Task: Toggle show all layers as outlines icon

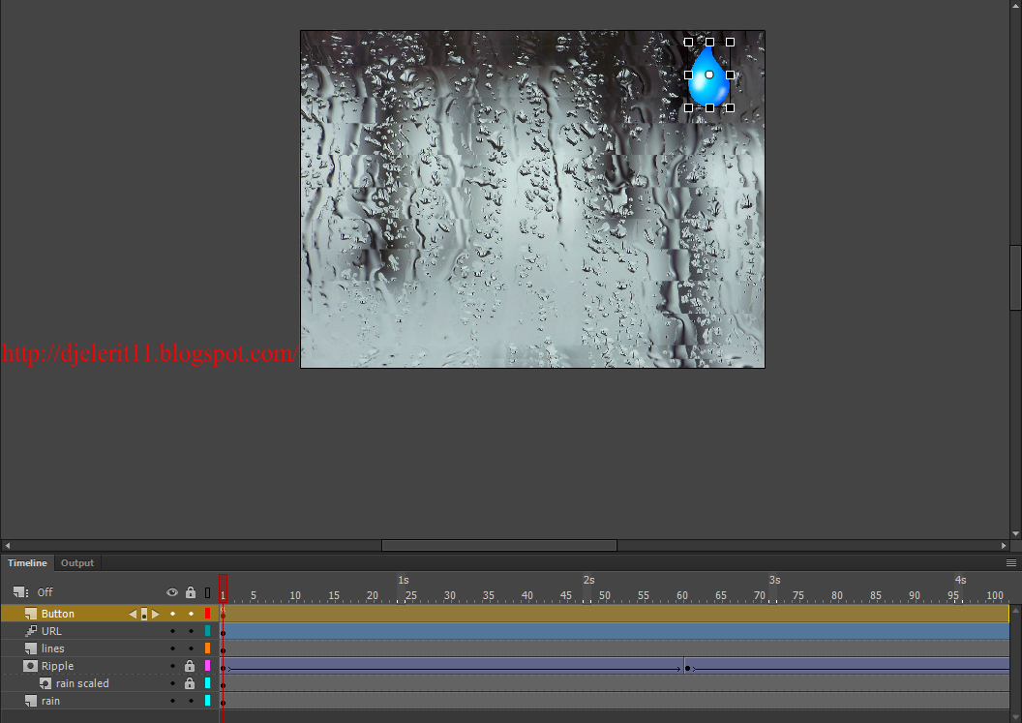Action: pyautogui.click(x=207, y=592)
